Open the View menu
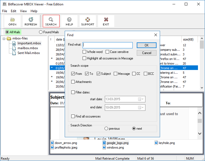The width and height of the screenshot is (205, 161). [x=23, y=11]
